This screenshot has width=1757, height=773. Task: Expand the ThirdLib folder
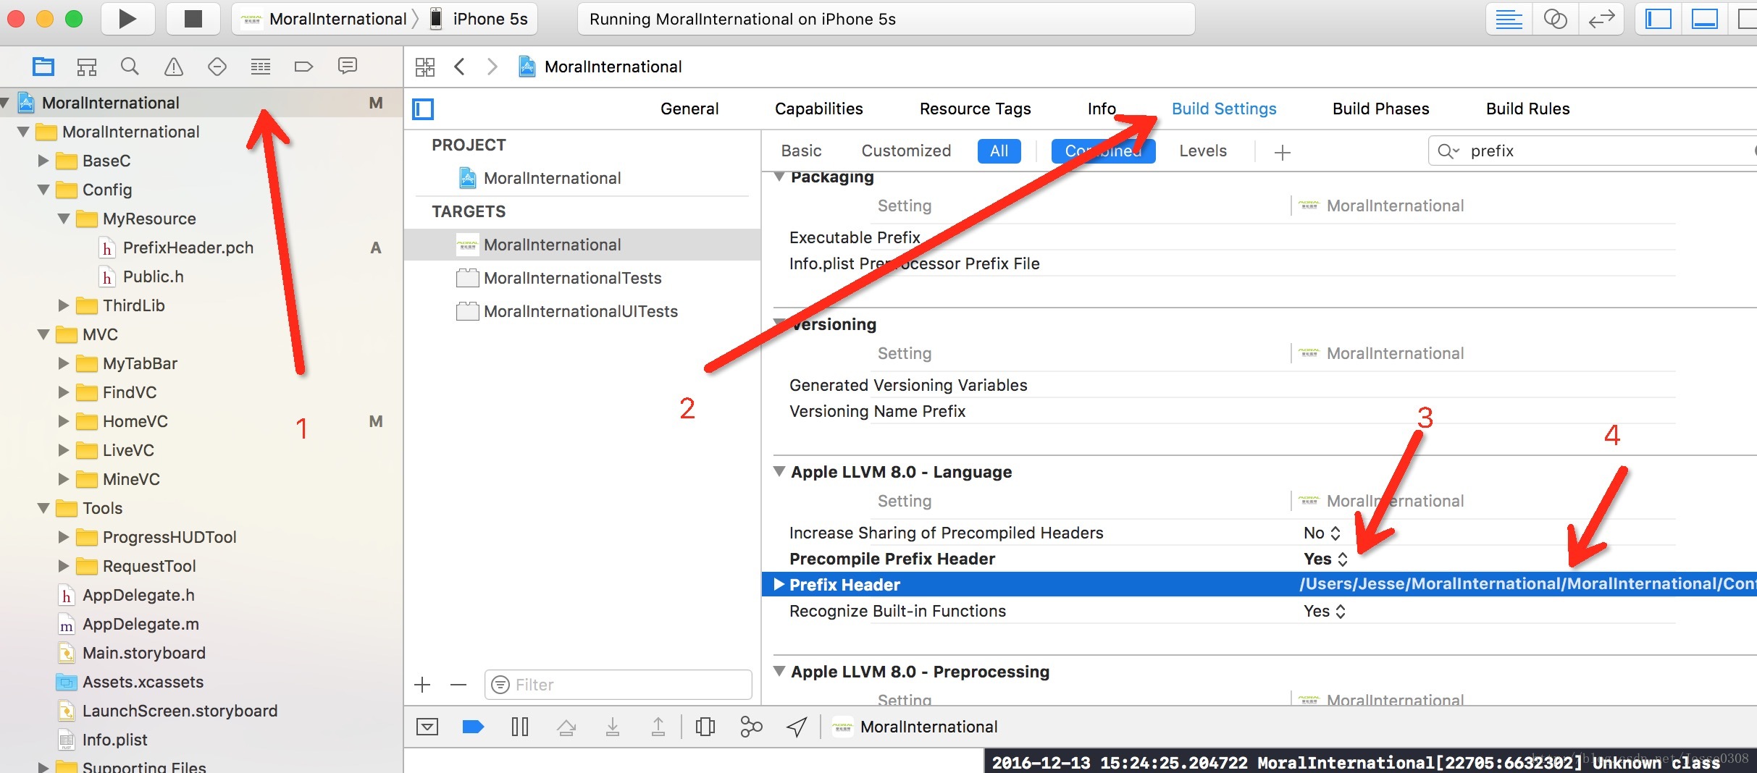tap(64, 305)
